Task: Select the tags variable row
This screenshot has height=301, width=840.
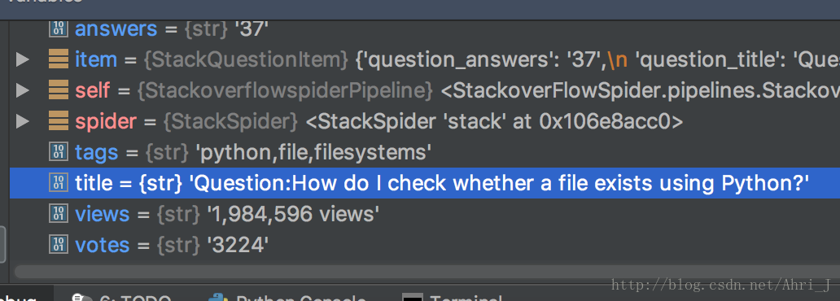Action: 425,153
